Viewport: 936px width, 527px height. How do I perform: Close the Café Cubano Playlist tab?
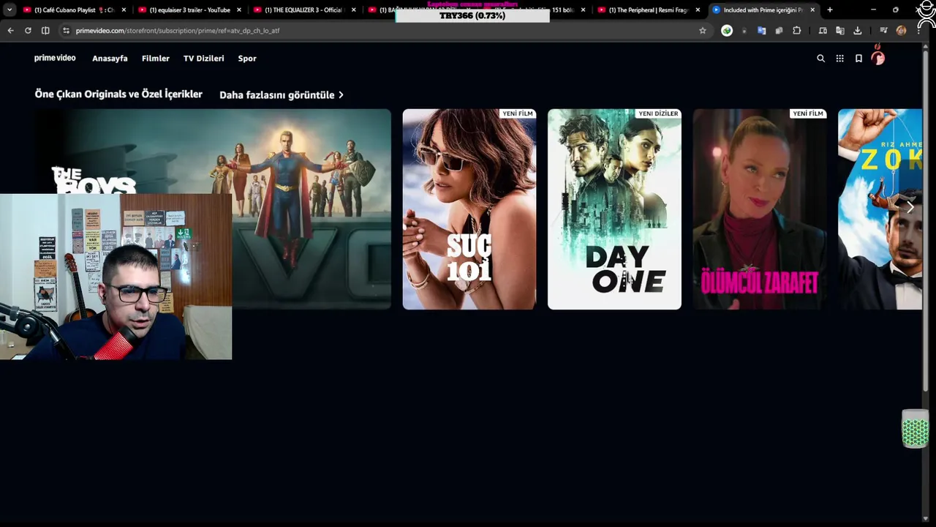point(124,10)
